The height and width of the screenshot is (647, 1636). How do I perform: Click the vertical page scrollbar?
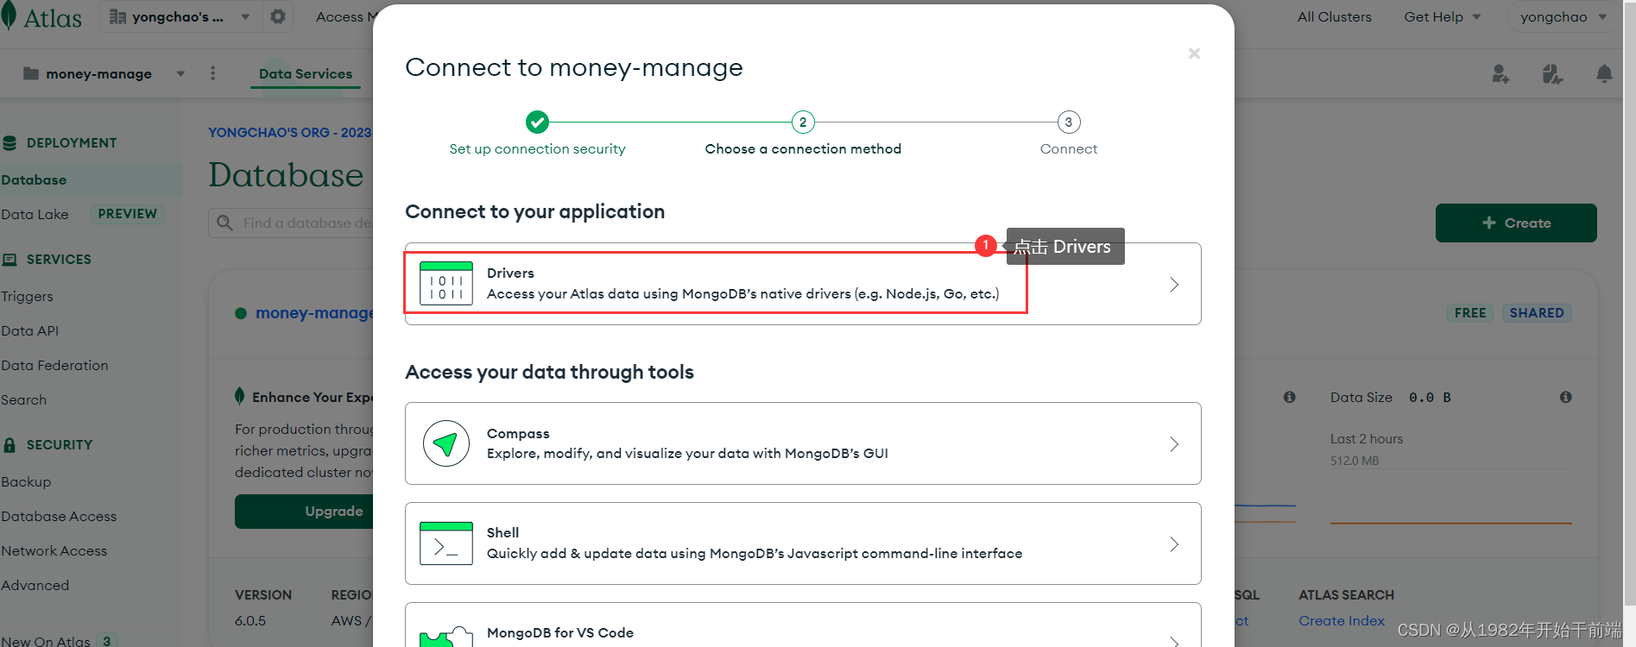pos(1629,302)
